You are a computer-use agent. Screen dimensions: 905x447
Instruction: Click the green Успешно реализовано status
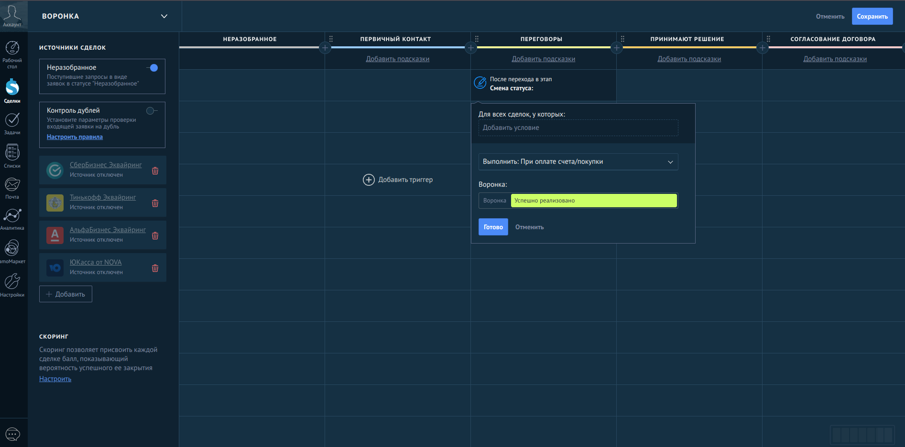pyautogui.click(x=593, y=201)
